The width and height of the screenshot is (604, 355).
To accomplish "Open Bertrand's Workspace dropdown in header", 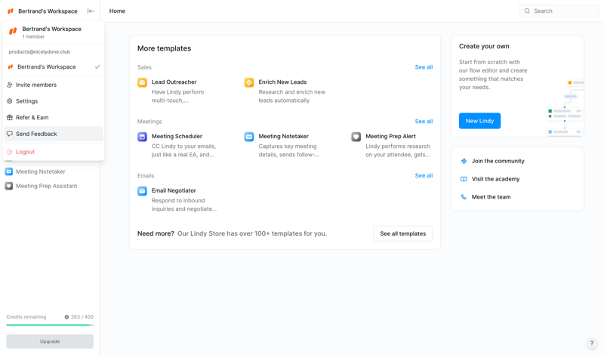I will (48, 11).
